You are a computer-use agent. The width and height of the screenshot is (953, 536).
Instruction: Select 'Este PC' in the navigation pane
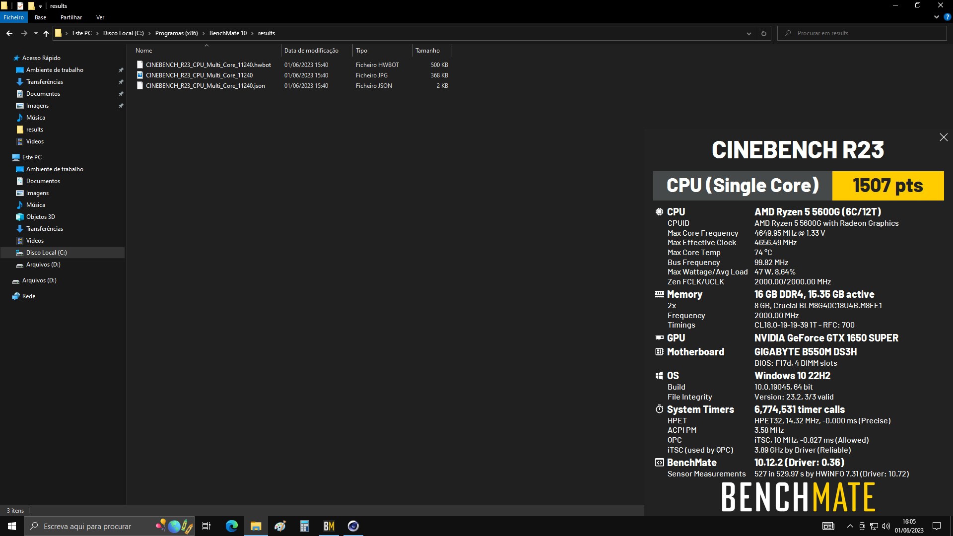point(32,157)
